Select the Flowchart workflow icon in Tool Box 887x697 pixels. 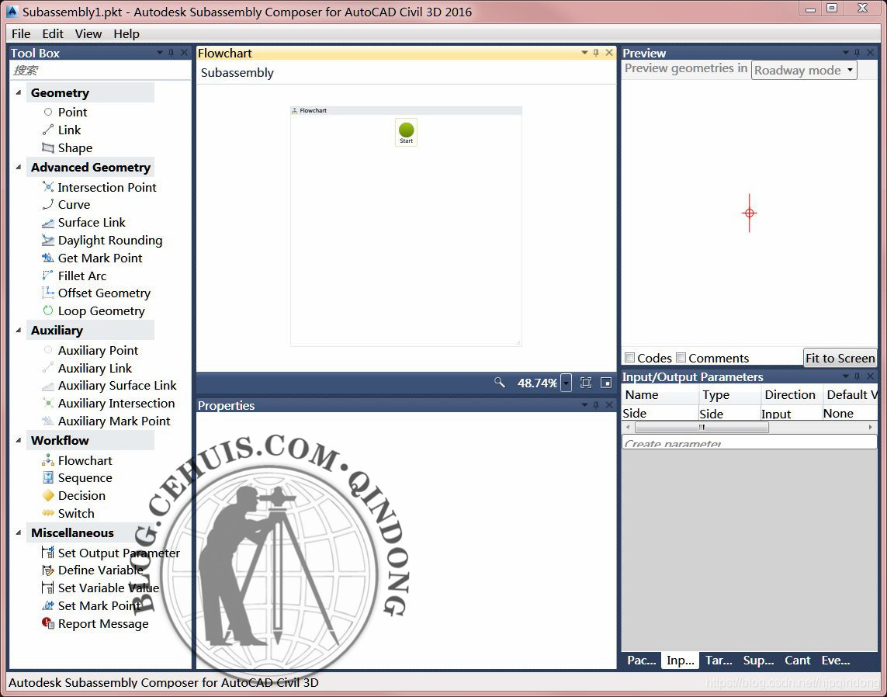[x=48, y=460]
